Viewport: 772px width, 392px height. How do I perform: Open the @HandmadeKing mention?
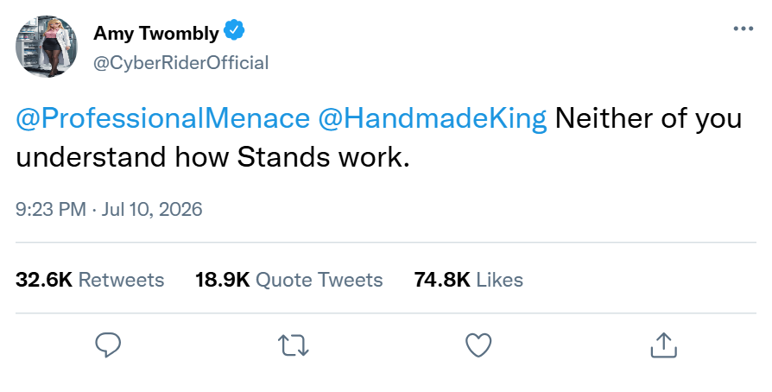click(x=433, y=118)
